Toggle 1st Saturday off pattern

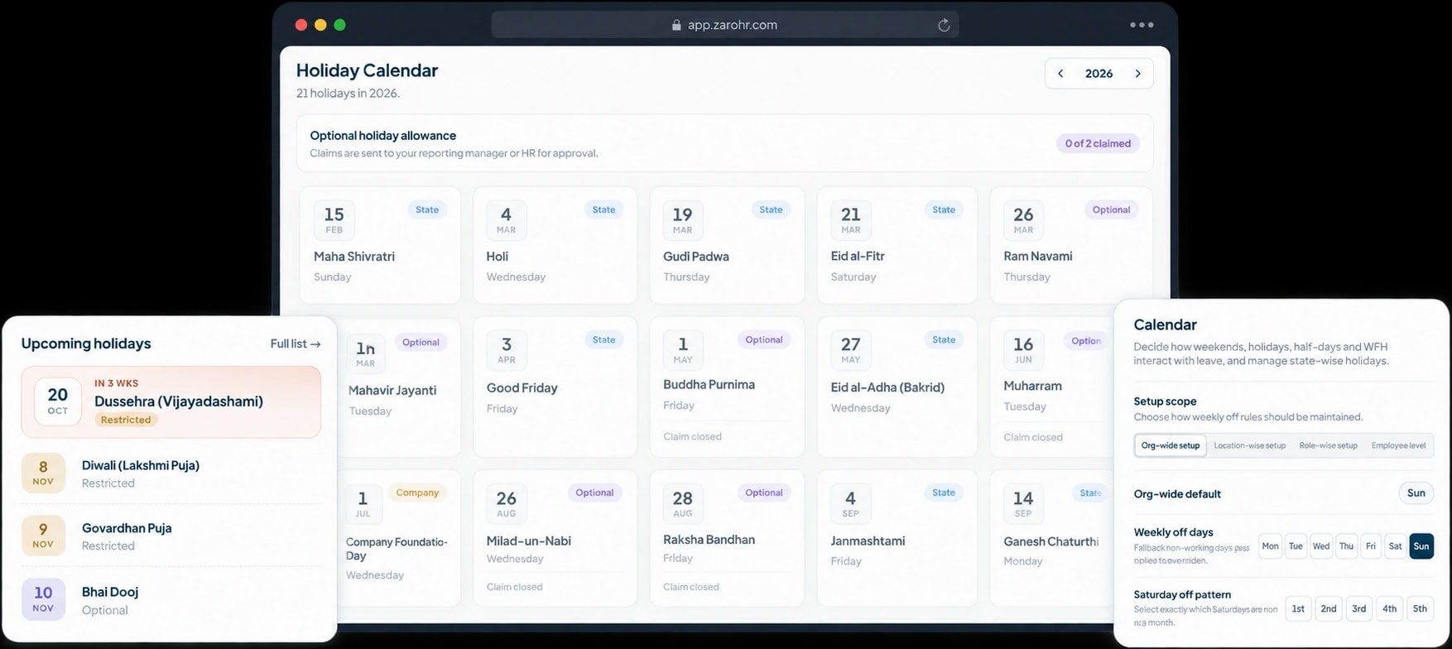(1298, 608)
